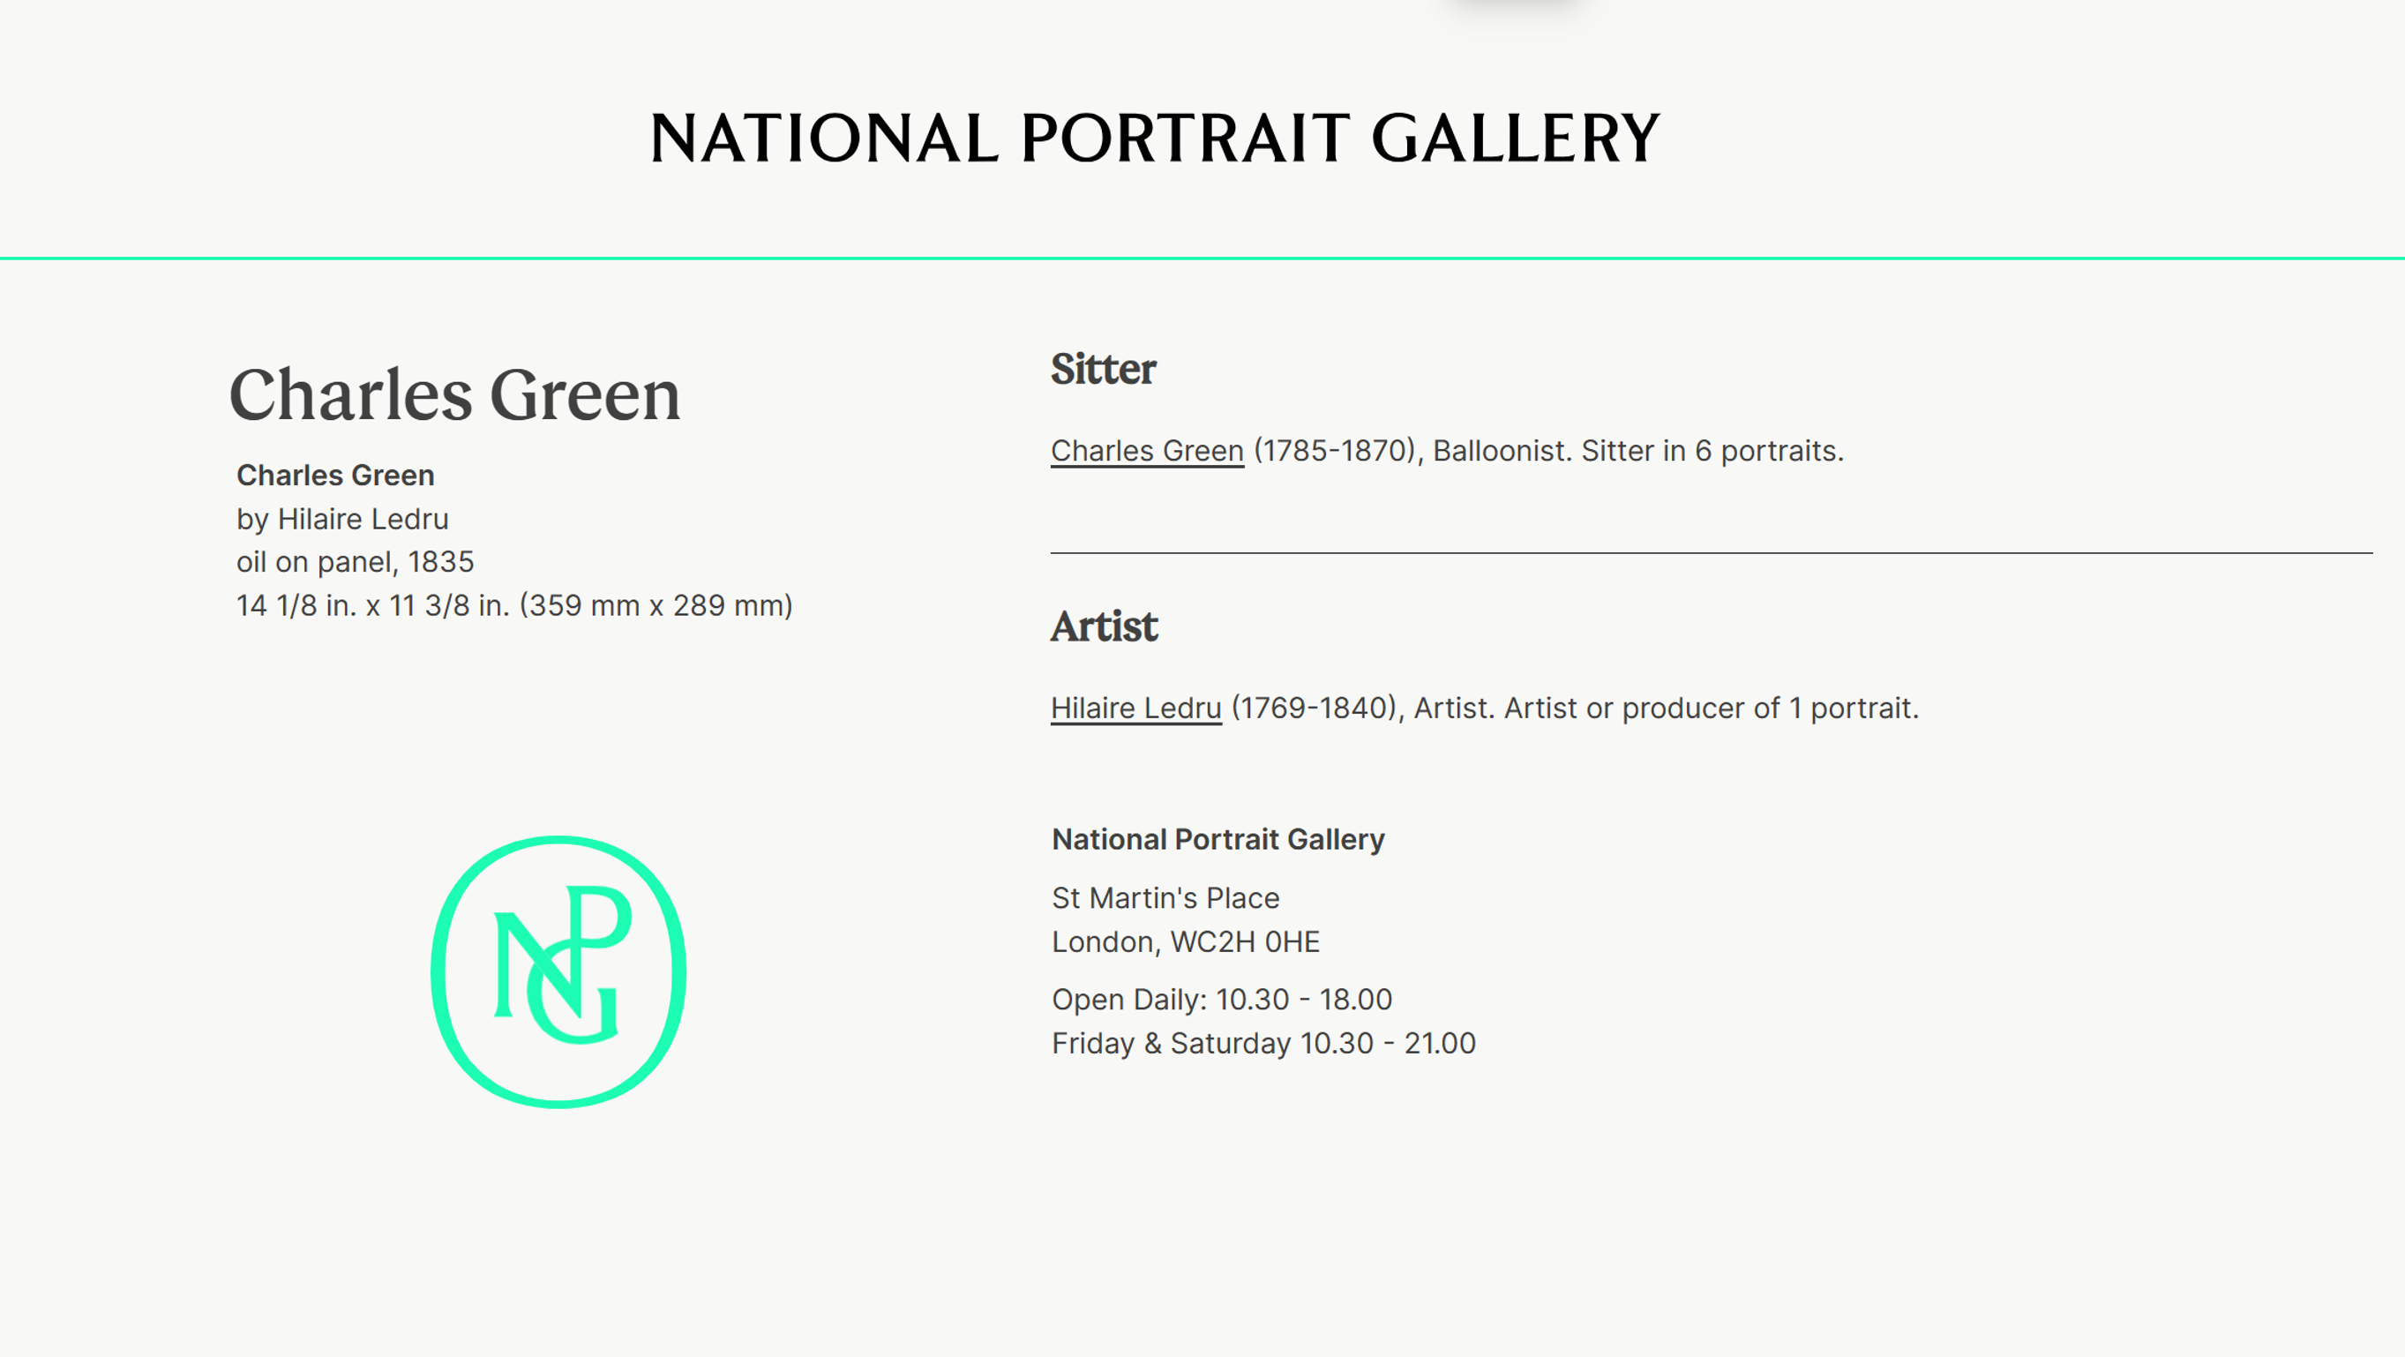This screenshot has height=1357, width=2405.
Task: Click the Friday & Saturday hours line
Action: pyautogui.click(x=1263, y=1043)
